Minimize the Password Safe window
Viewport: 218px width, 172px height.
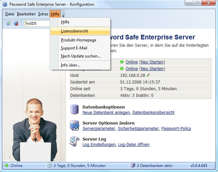point(189,3)
